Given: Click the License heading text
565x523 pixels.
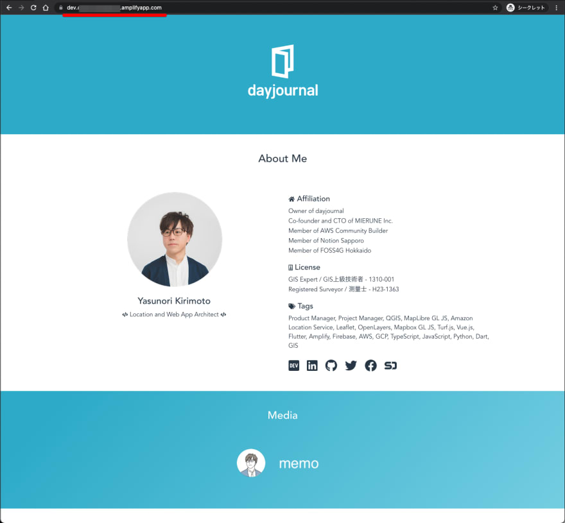Looking at the screenshot, I should [x=308, y=267].
